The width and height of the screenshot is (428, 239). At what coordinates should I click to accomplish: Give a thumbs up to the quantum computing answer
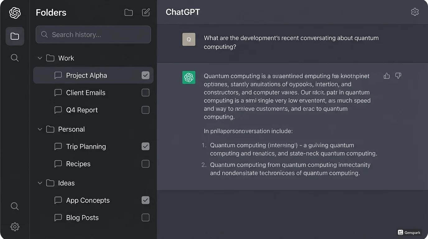[x=387, y=76]
